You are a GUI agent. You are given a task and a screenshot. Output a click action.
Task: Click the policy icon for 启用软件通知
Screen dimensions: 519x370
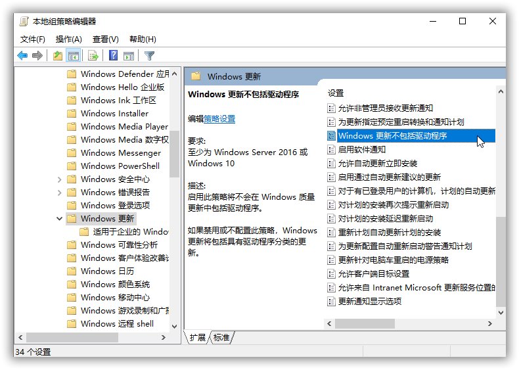coord(331,150)
